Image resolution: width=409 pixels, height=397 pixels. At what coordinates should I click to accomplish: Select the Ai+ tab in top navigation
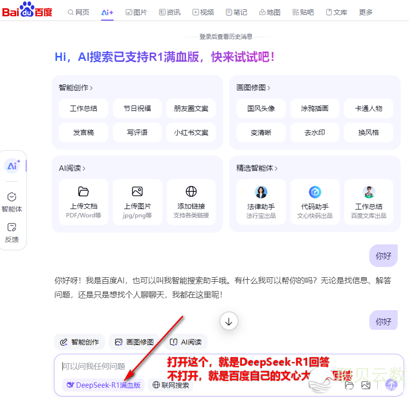pyautogui.click(x=107, y=12)
